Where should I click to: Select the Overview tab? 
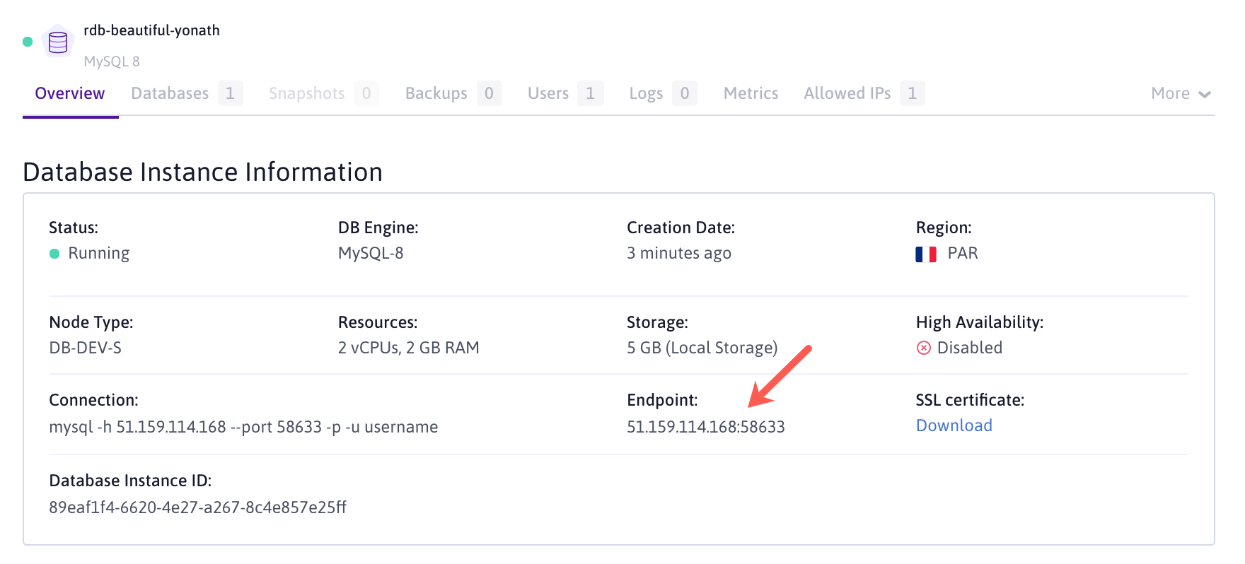pyautogui.click(x=70, y=94)
